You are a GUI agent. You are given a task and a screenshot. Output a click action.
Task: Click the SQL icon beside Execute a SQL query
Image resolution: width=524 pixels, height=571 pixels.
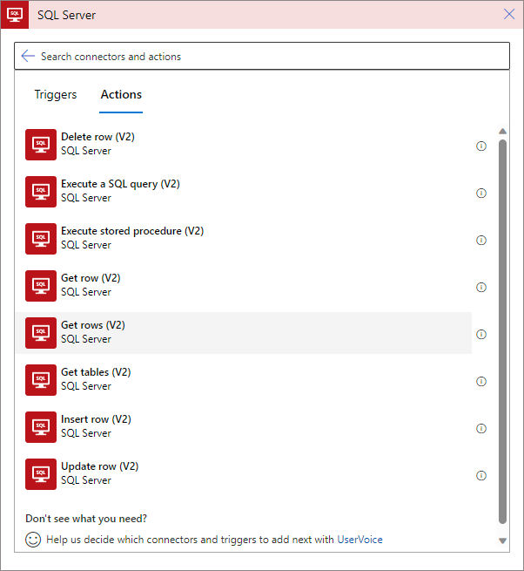click(41, 191)
